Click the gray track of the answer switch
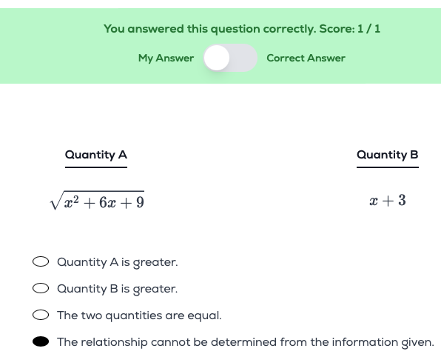The width and height of the screenshot is (441, 354). (243, 58)
